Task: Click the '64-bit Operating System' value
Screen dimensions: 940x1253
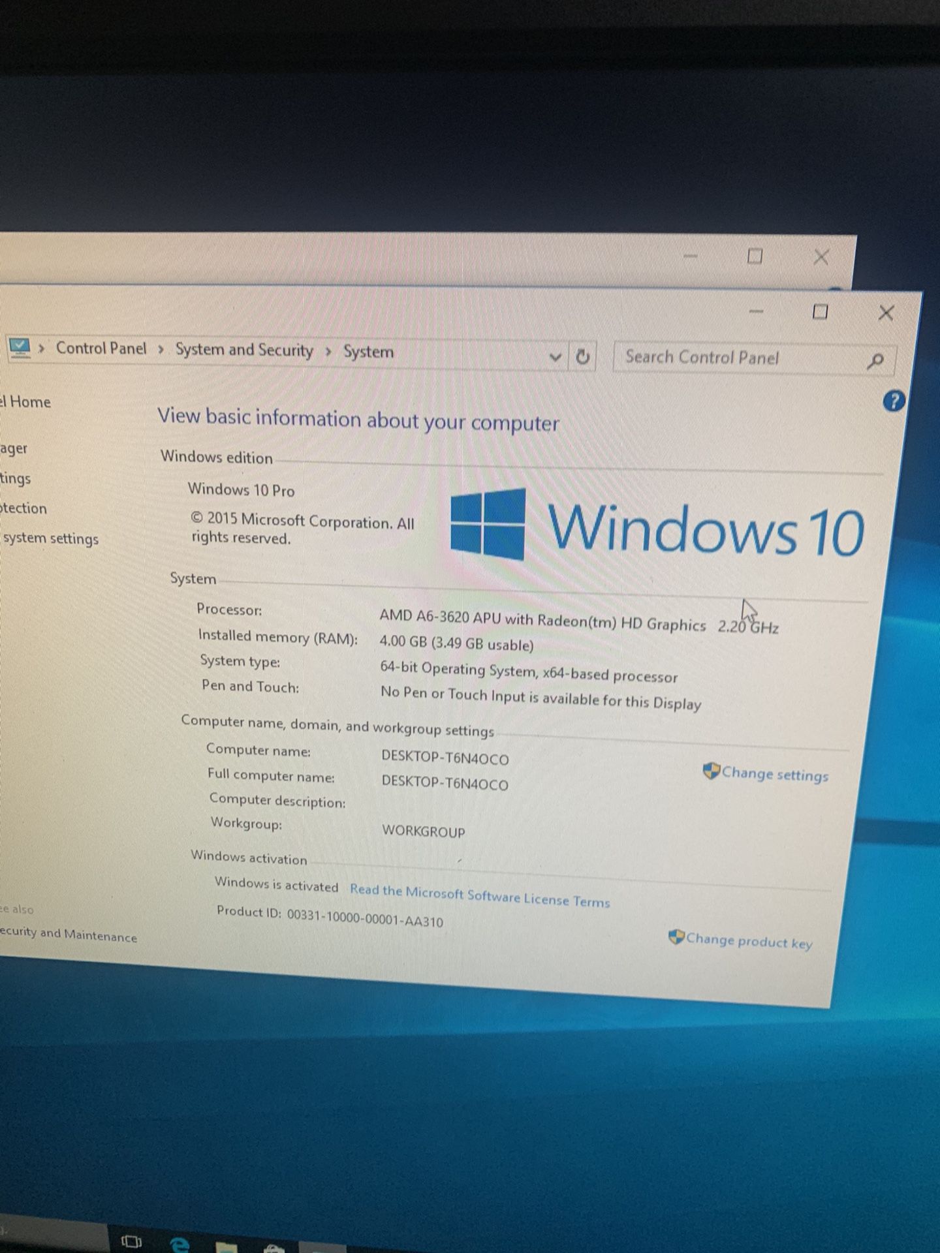Action: click(x=529, y=672)
